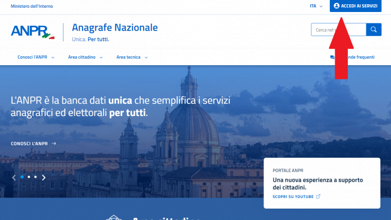Expand the Area tecnica menu
Image resolution: width=391 pixels, height=220 pixels.
[132, 57]
